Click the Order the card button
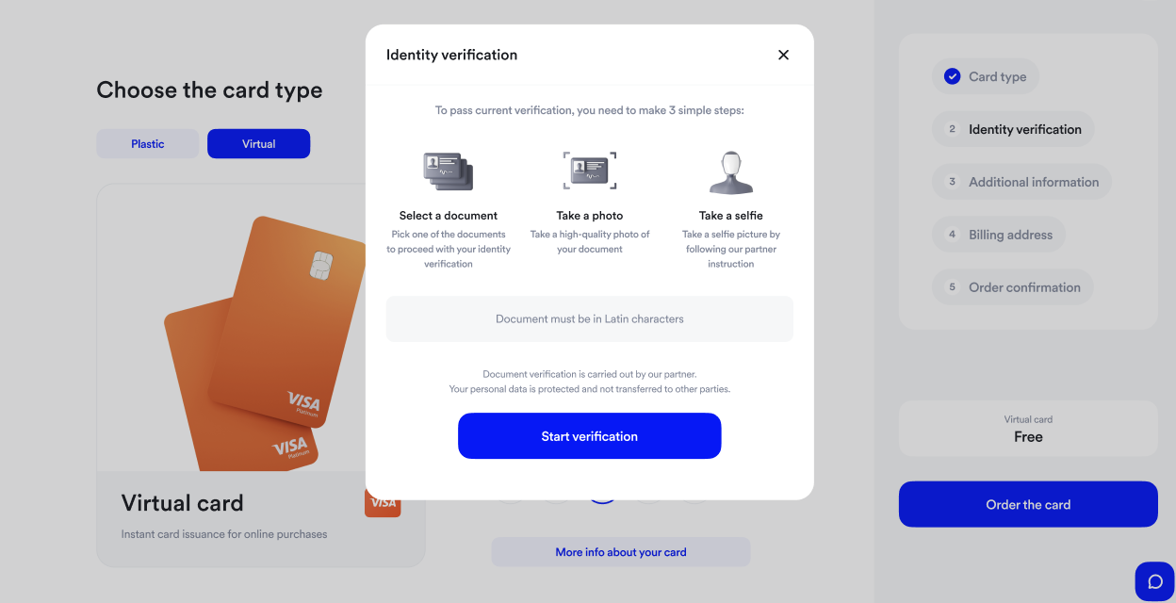The width and height of the screenshot is (1176, 603). click(1028, 504)
